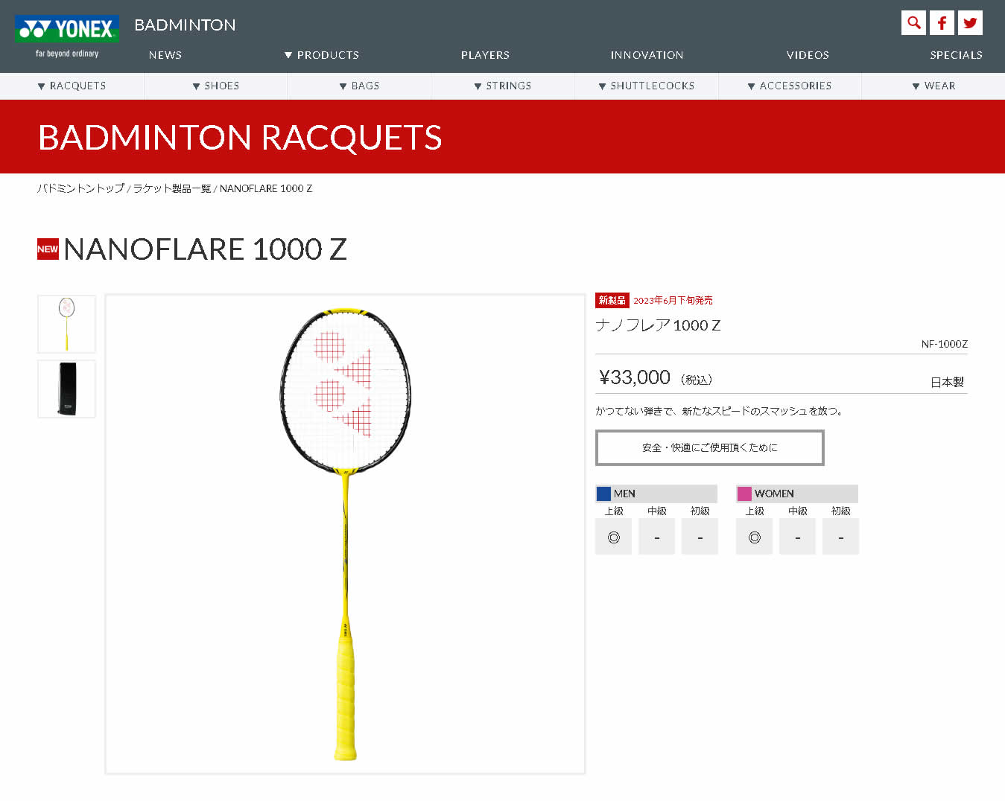Click the blue MEN color swatch
Viewport: 1005px width, 801px height.
pos(603,494)
